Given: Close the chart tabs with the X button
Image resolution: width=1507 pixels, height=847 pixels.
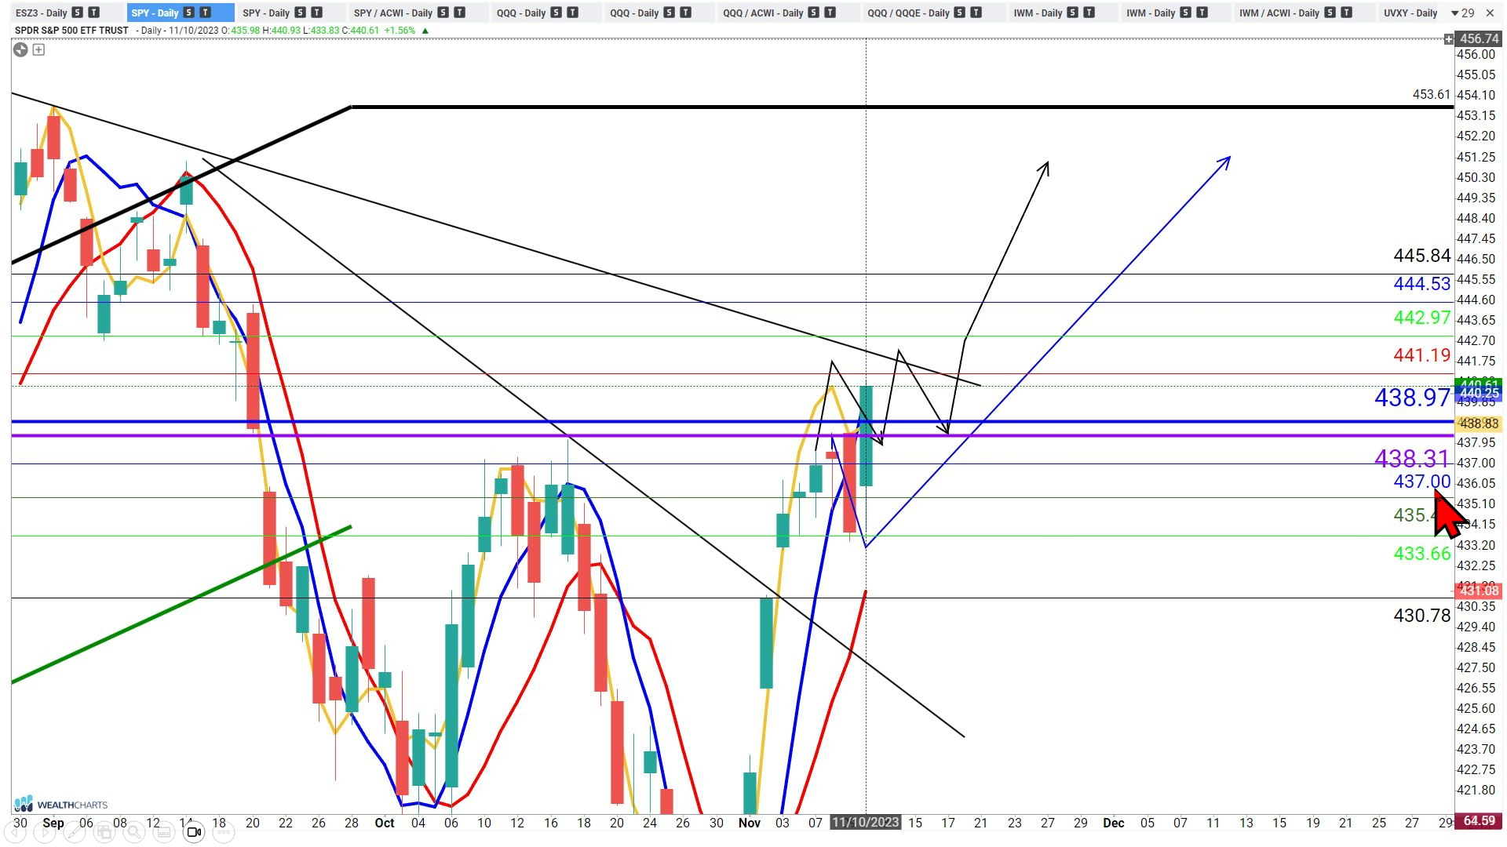Looking at the screenshot, I should (x=1490, y=13).
